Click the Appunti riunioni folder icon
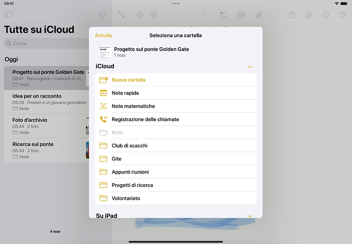Viewport: 352px width, 244px height. [x=103, y=172]
